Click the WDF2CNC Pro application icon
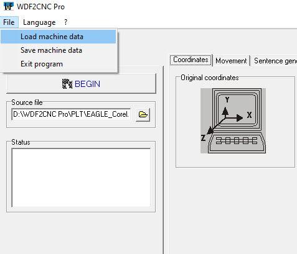 [9, 6]
